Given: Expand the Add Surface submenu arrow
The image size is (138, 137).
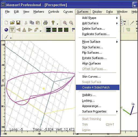Looking at the screenshot, I should coord(117,23).
